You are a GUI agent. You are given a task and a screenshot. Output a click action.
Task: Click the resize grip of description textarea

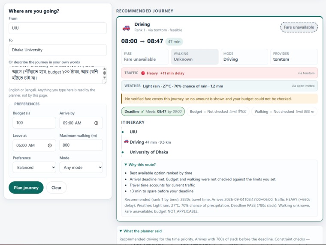(x=105, y=82)
